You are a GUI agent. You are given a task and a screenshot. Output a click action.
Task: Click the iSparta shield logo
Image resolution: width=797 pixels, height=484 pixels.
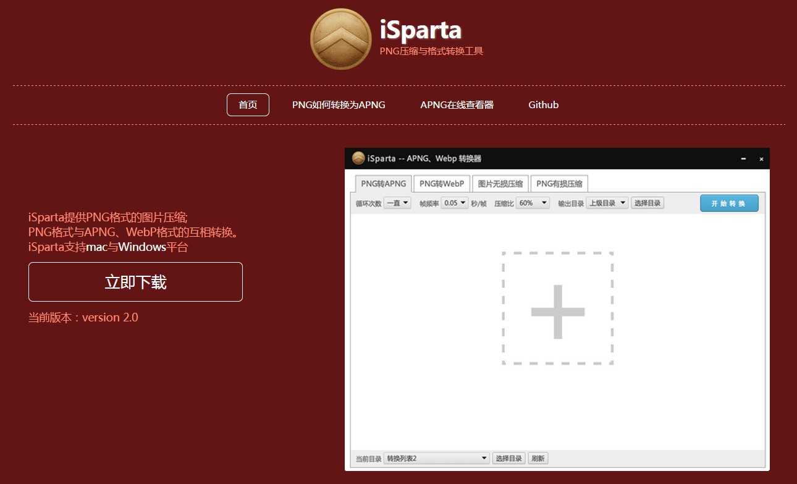(x=340, y=38)
